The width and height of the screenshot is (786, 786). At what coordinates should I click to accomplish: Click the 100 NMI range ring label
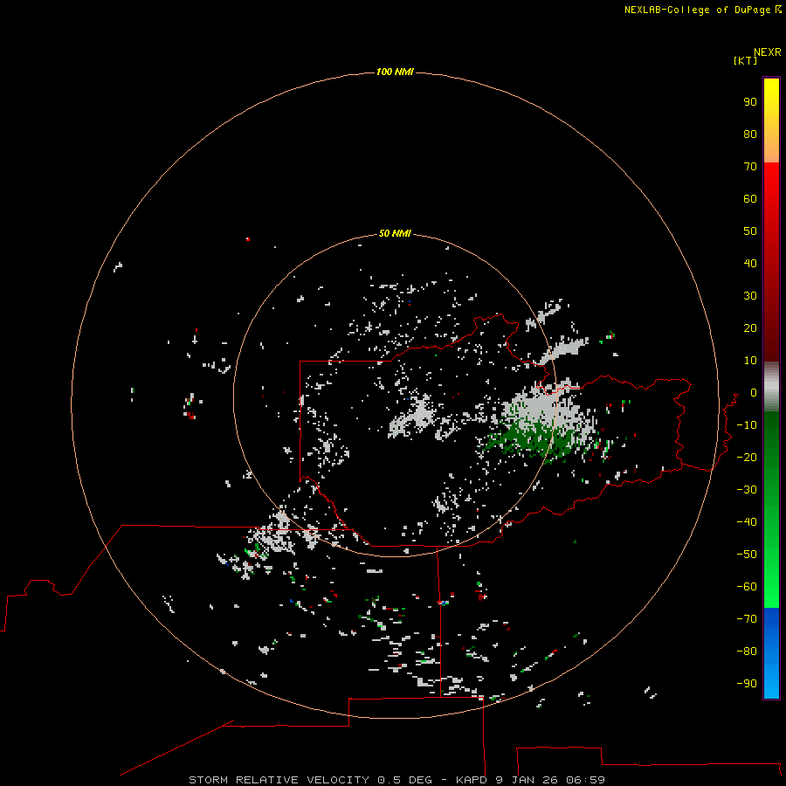pos(395,72)
